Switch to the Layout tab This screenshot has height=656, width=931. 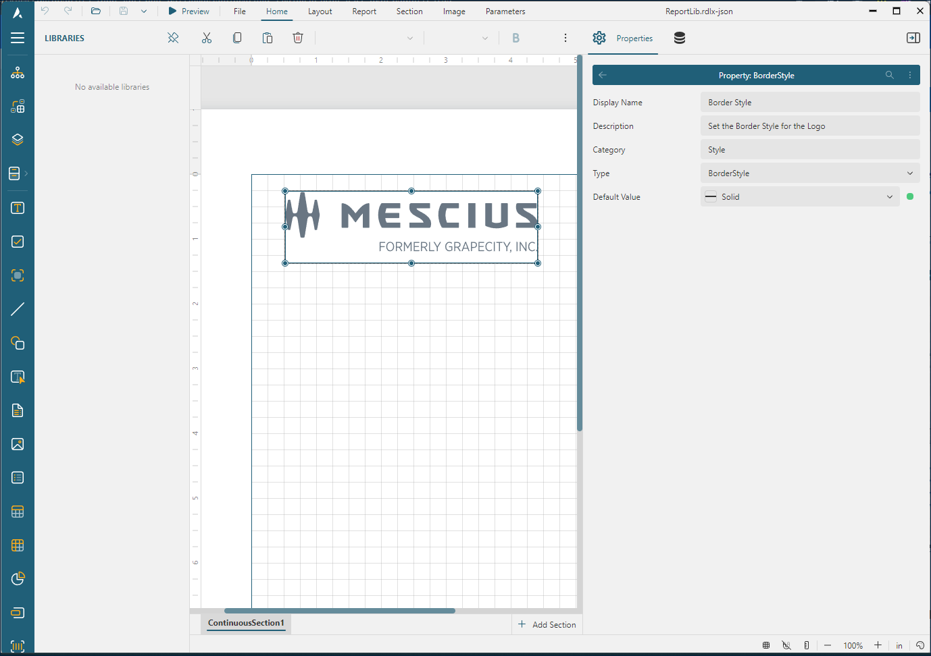point(320,11)
